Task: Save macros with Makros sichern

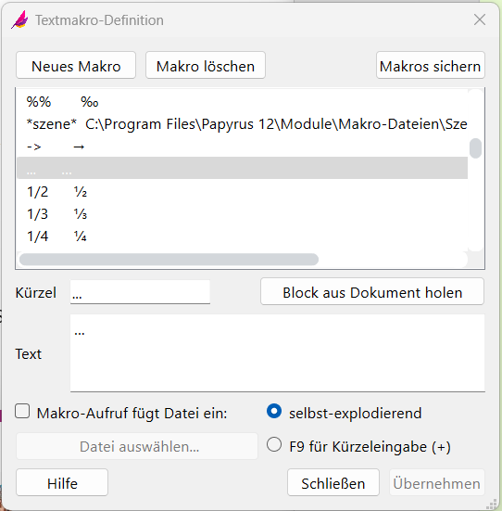Action: click(x=431, y=65)
